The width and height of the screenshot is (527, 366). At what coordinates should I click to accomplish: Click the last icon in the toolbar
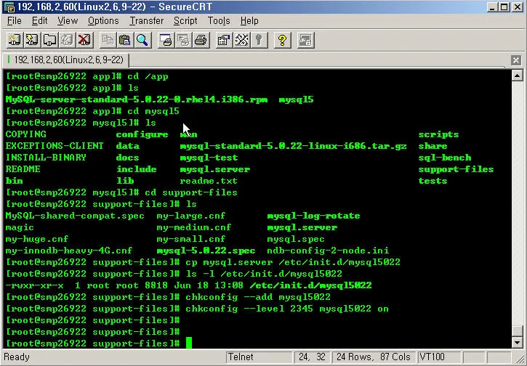[305, 40]
